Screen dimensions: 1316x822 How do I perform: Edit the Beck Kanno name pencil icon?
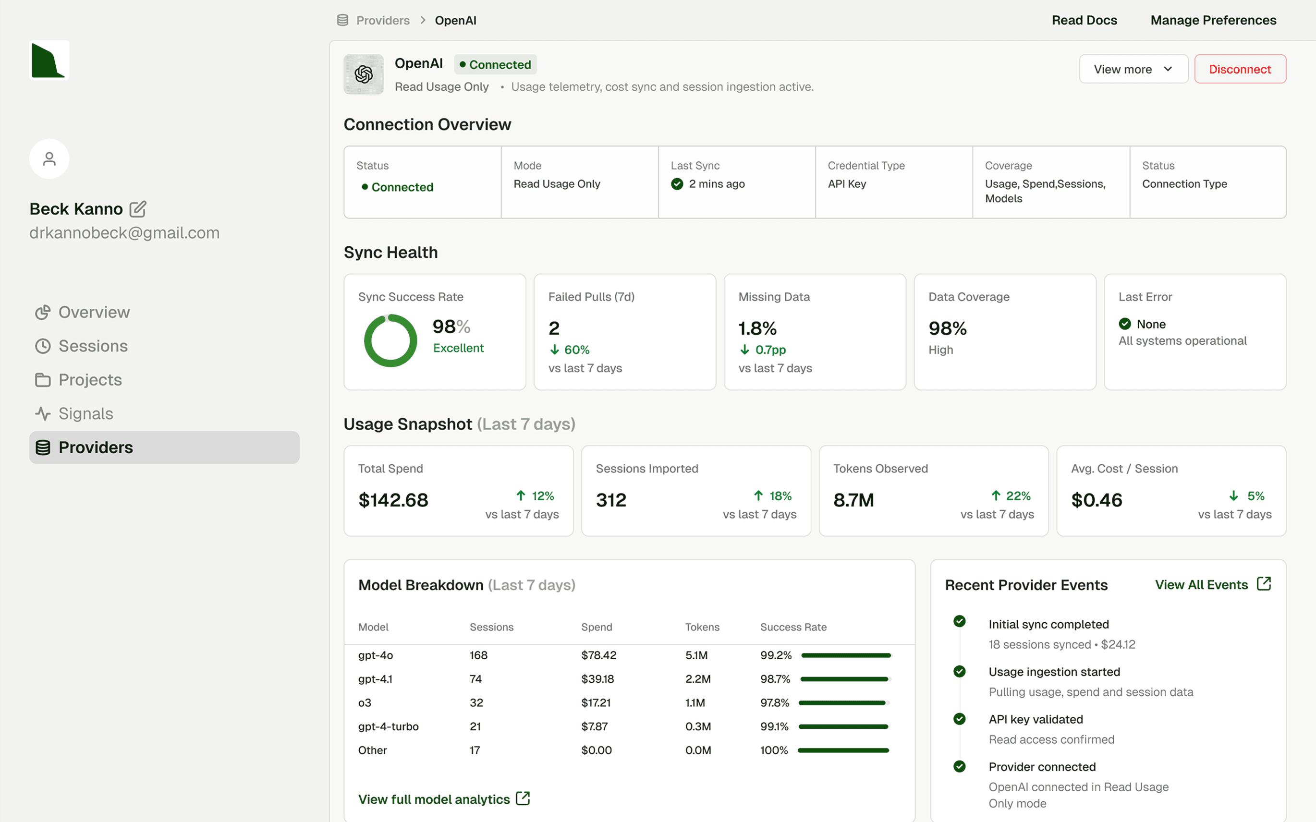point(137,209)
